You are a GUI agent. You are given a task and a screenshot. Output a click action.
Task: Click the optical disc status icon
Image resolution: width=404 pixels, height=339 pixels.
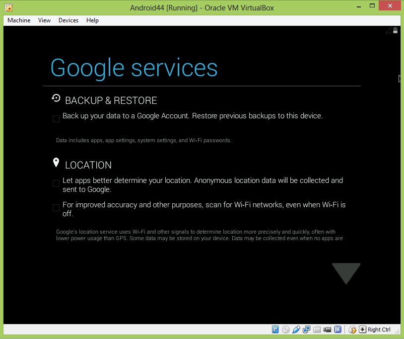pos(285,330)
